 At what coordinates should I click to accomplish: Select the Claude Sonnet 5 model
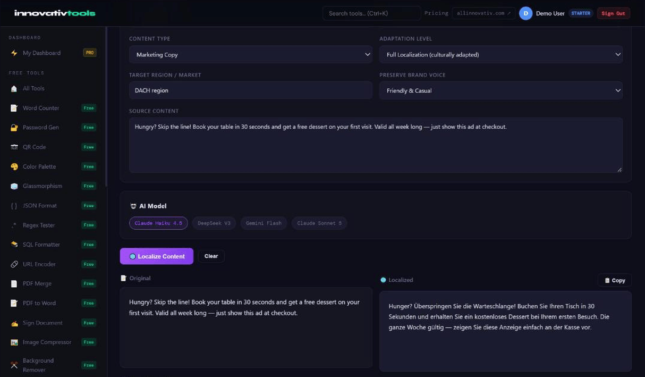point(319,223)
